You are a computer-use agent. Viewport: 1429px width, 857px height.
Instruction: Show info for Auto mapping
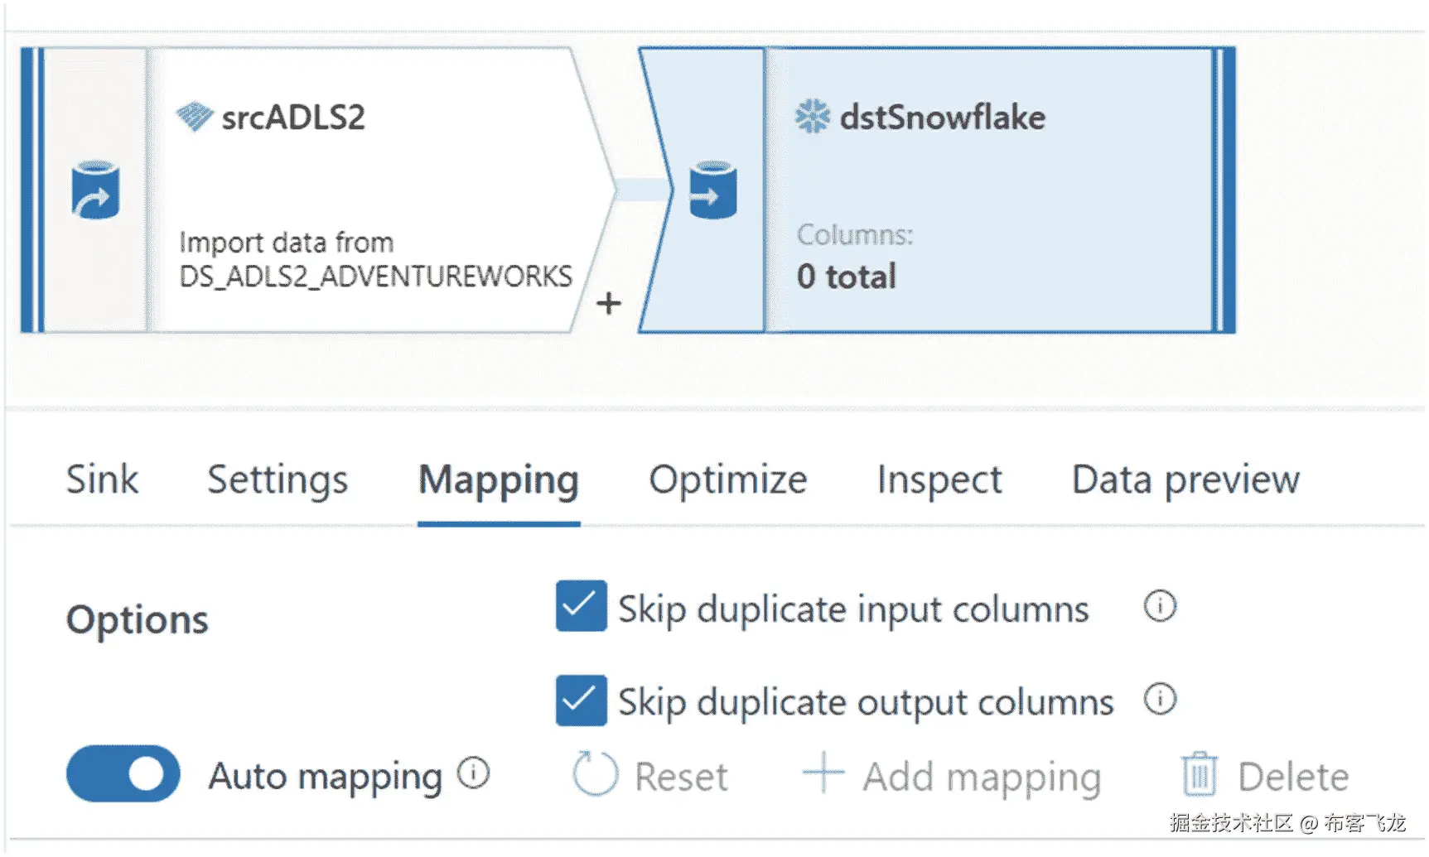tap(474, 773)
